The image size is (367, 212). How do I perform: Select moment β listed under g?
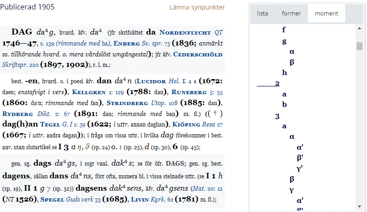pos(292,62)
